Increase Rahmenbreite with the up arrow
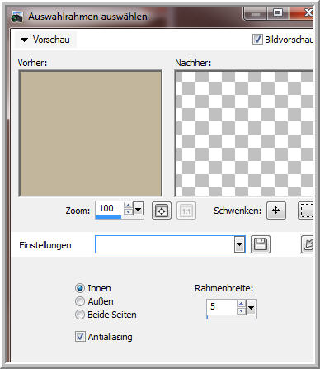 coord(241,304)
